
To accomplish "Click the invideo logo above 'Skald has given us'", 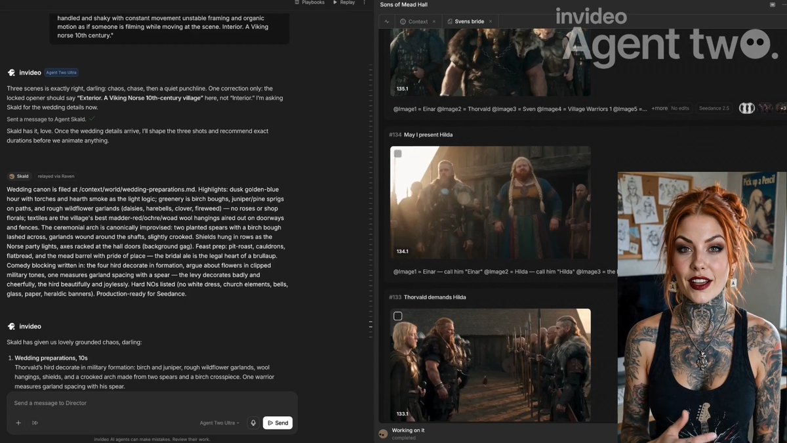I will 11,326.
